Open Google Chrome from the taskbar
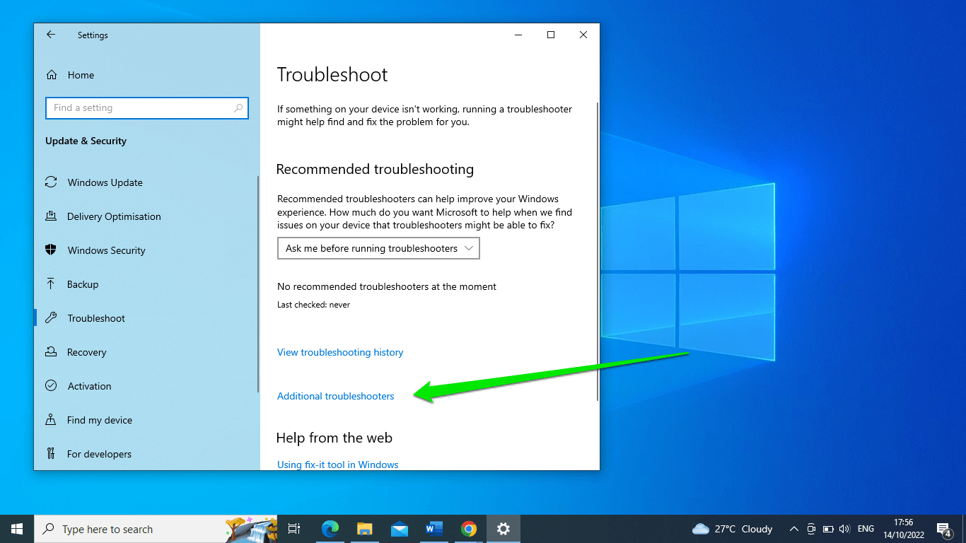This screenshot has width=966, height=543. (x=468, y=529)
